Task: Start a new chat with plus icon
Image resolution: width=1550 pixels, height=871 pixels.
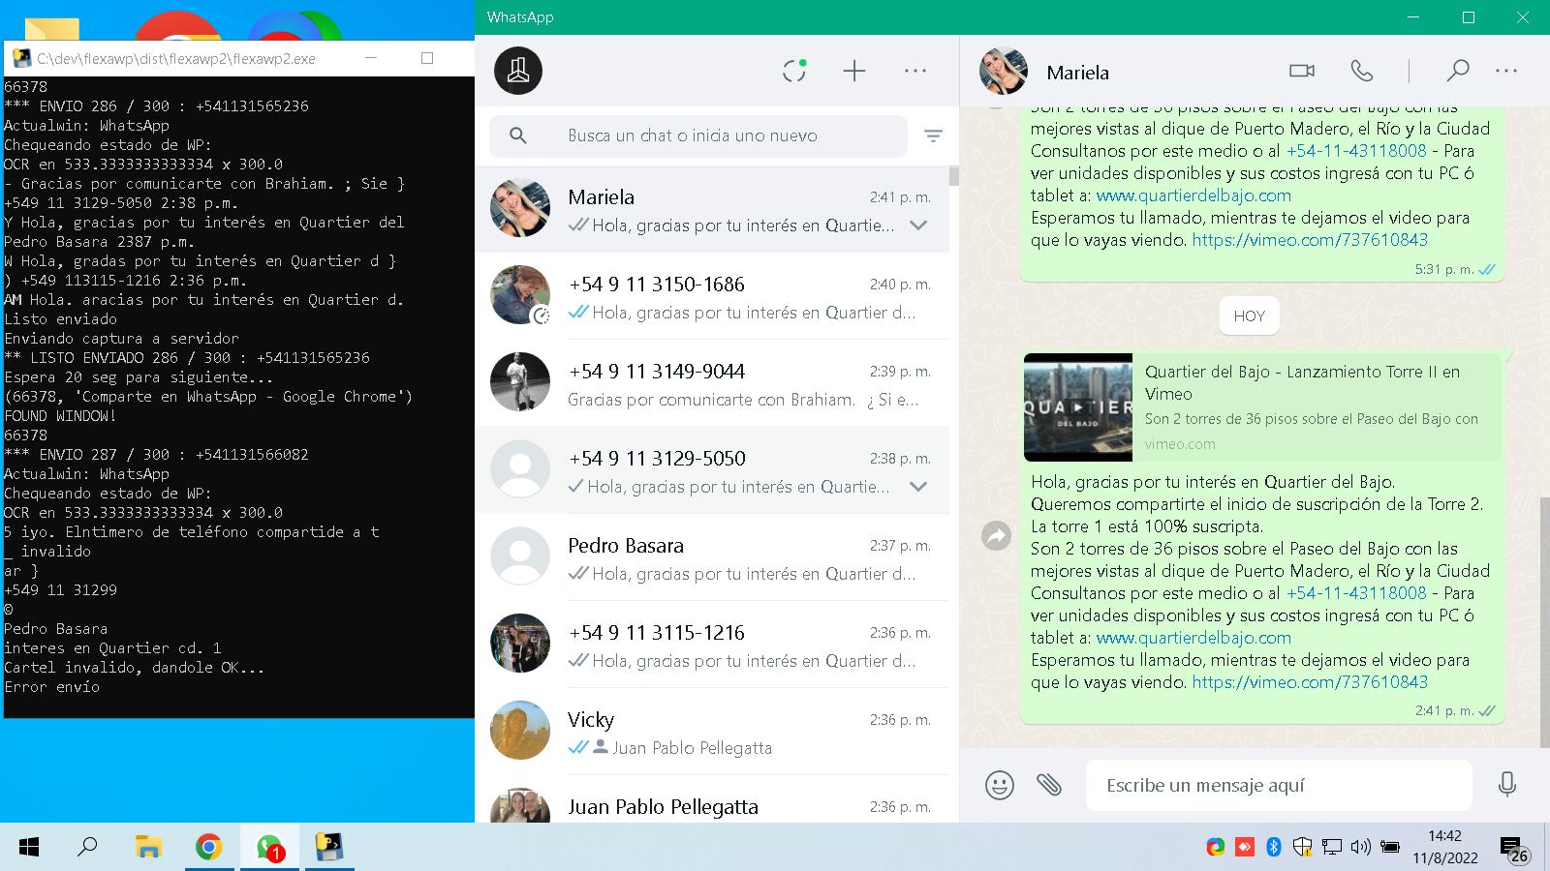Action: (854, 71)
